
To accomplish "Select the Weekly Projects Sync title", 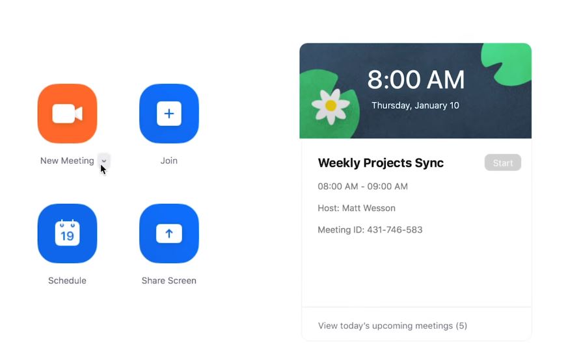I will click(381, 163).
